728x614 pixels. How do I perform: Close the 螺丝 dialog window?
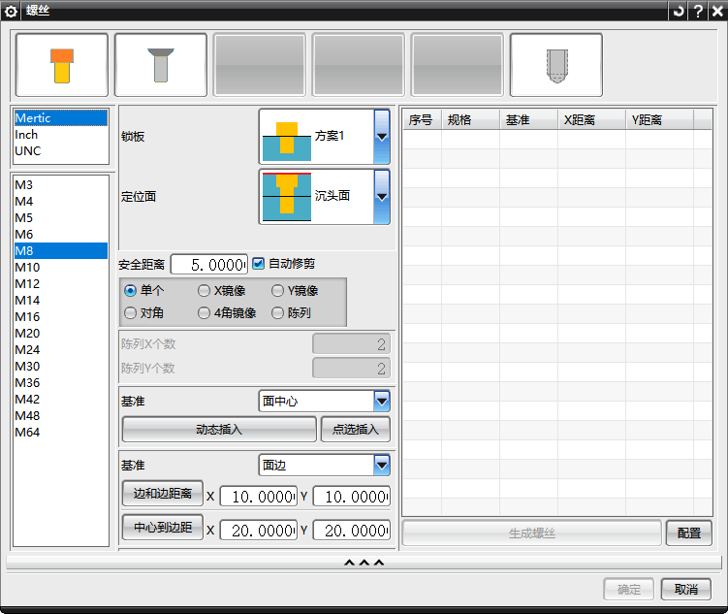[x=717, y=11]
